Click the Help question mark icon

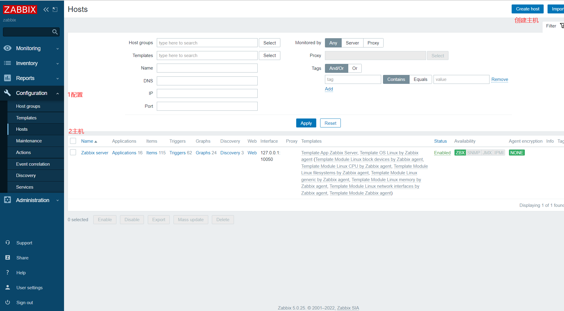click(8, 272)
